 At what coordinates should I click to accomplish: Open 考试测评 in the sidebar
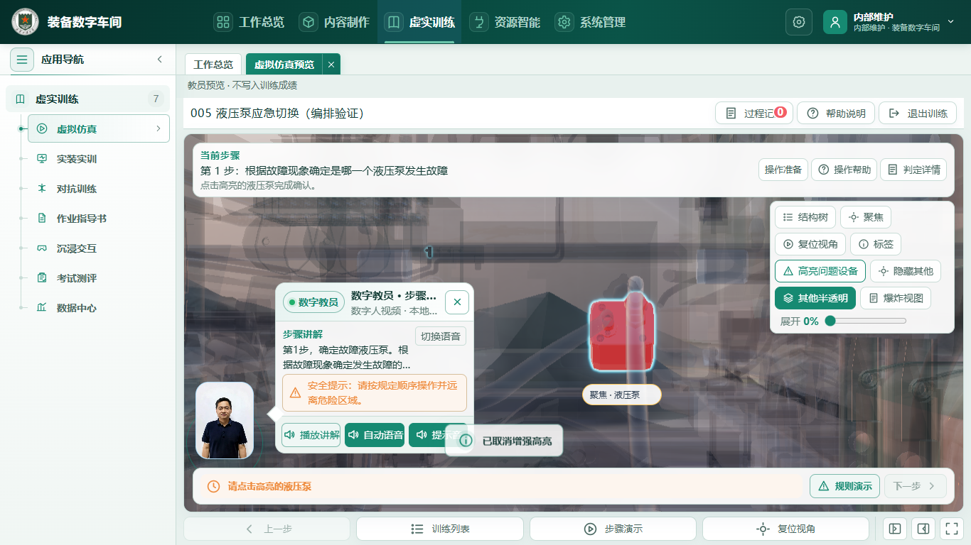[x=77, y=278]
